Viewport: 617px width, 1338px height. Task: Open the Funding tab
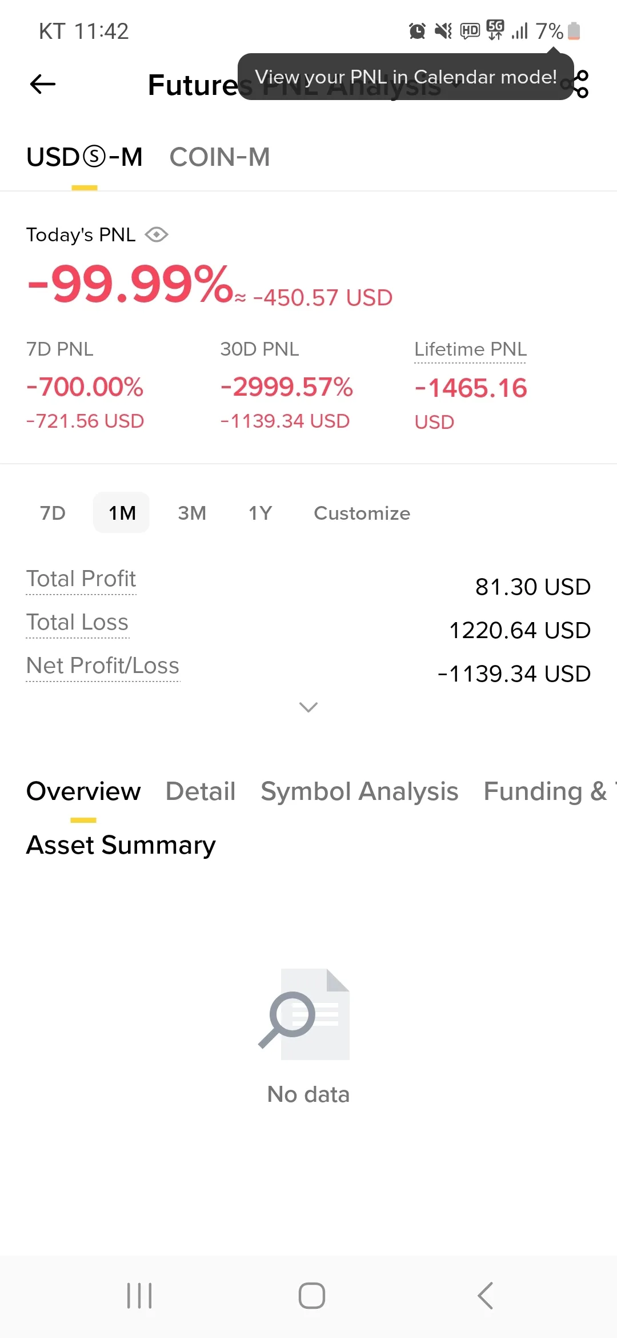[546, 791]
